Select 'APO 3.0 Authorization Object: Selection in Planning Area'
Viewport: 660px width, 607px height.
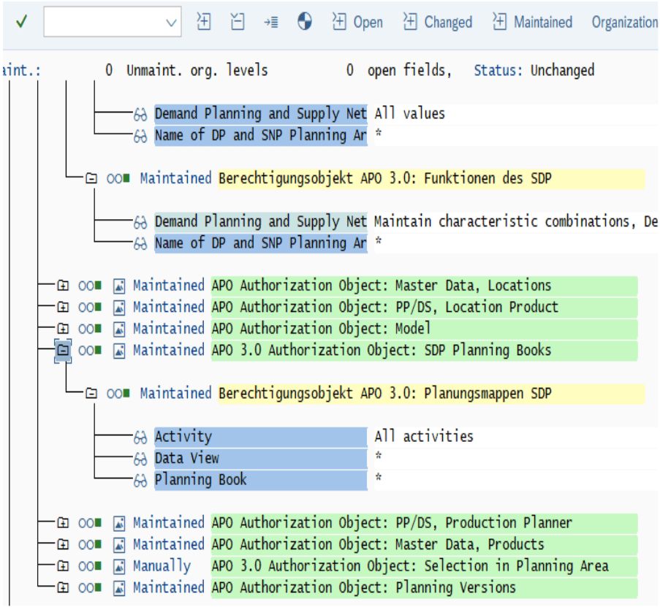424,566
